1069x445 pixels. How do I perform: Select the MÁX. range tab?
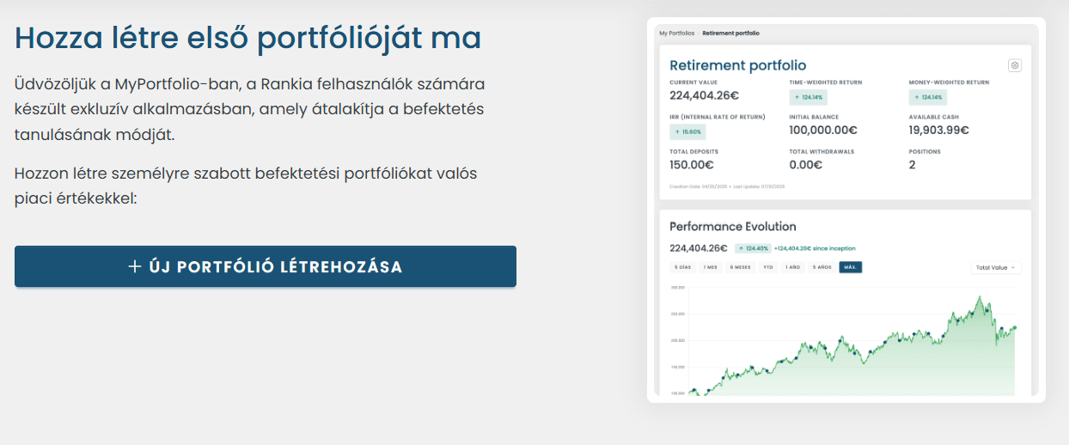click(851, 267)
